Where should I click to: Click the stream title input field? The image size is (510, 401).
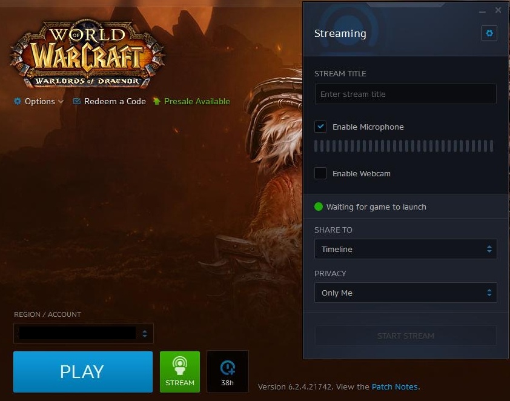(405, 94)
